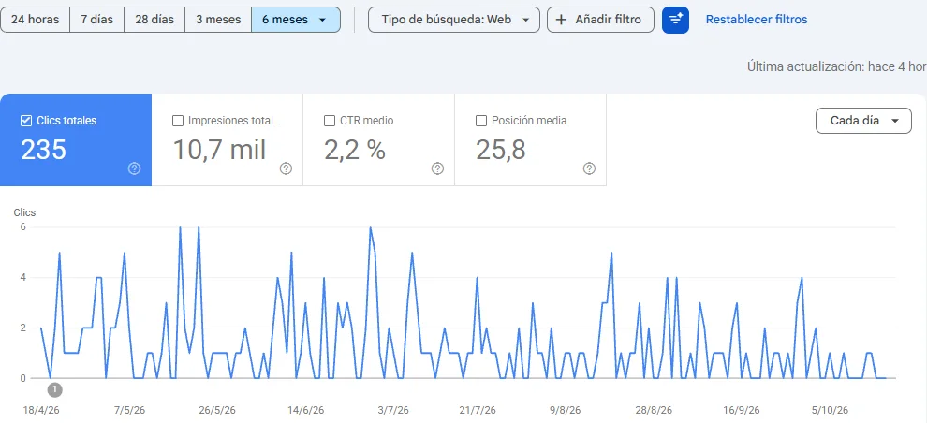Enable the Posición media checkbox
The width and height of the screenshot is (927, 423).
coord(481,121)
